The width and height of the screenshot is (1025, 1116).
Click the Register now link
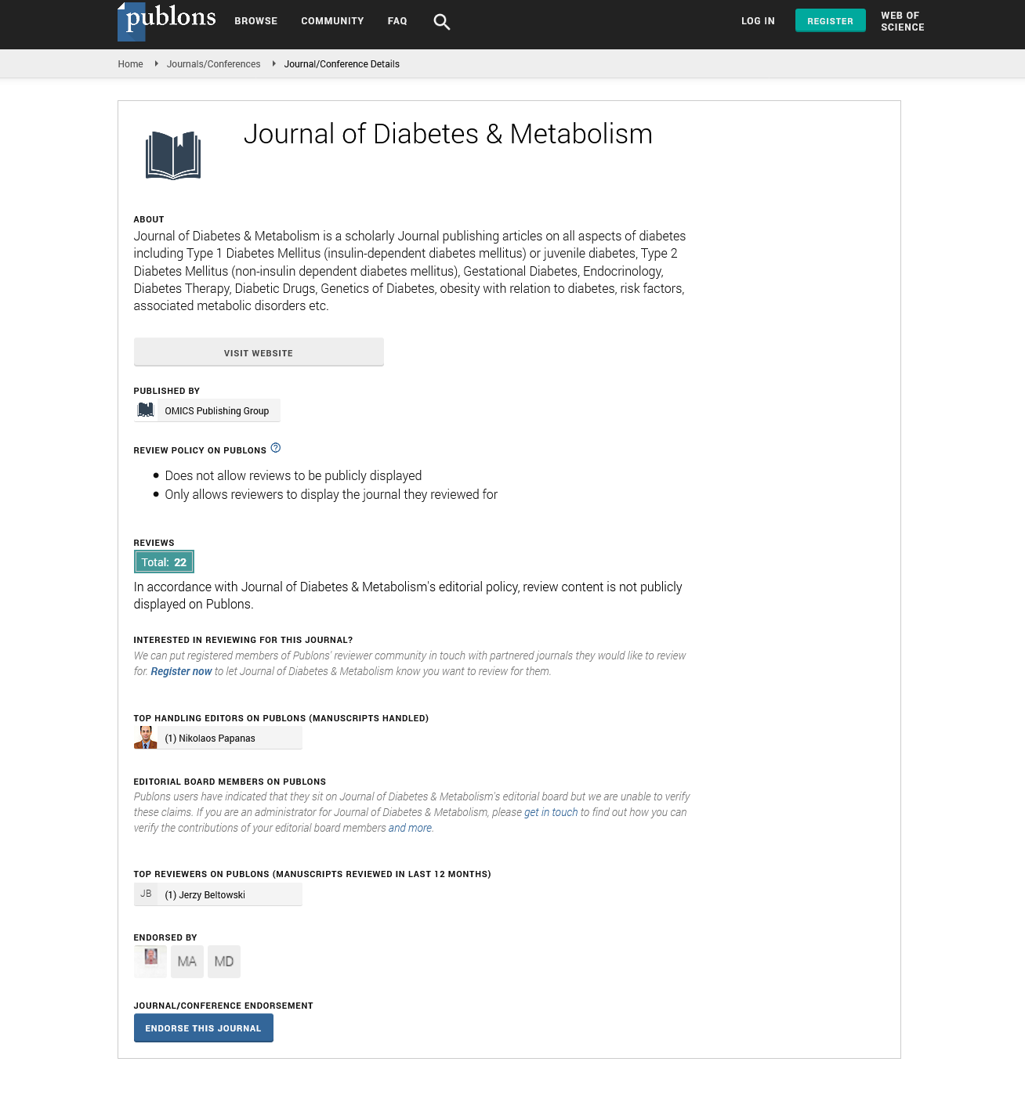point(181,671)
